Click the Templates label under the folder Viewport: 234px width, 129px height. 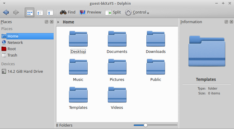78,108
